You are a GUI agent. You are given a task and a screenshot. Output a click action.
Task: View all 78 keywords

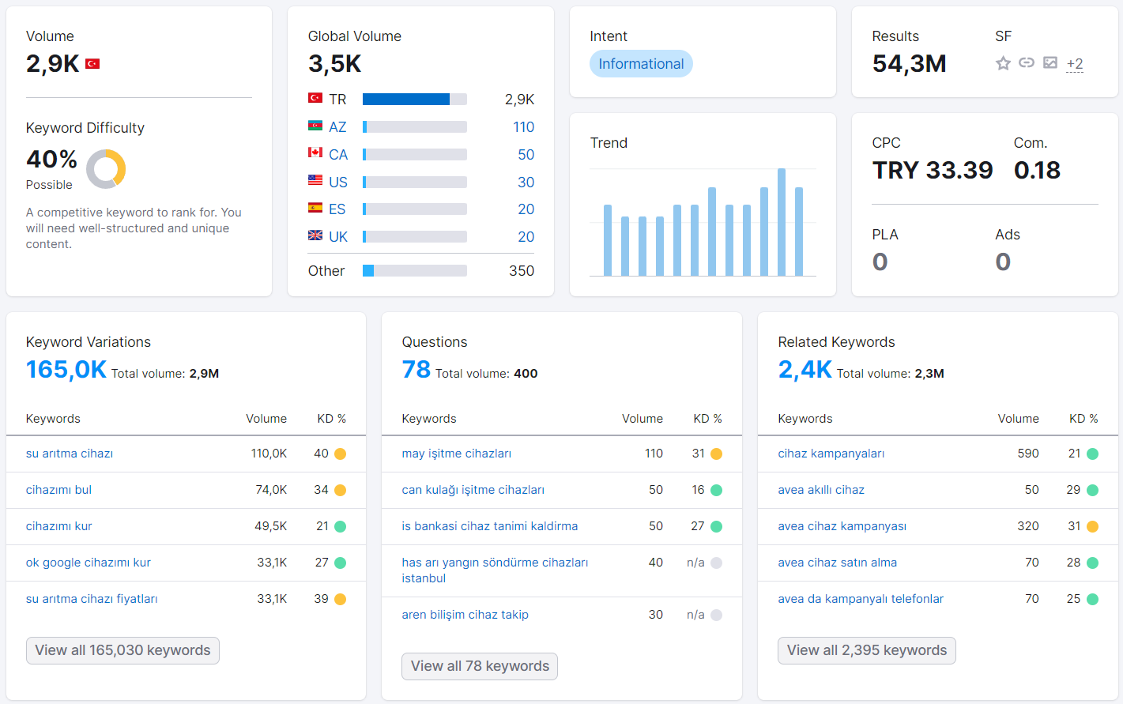tap(480, 666)
